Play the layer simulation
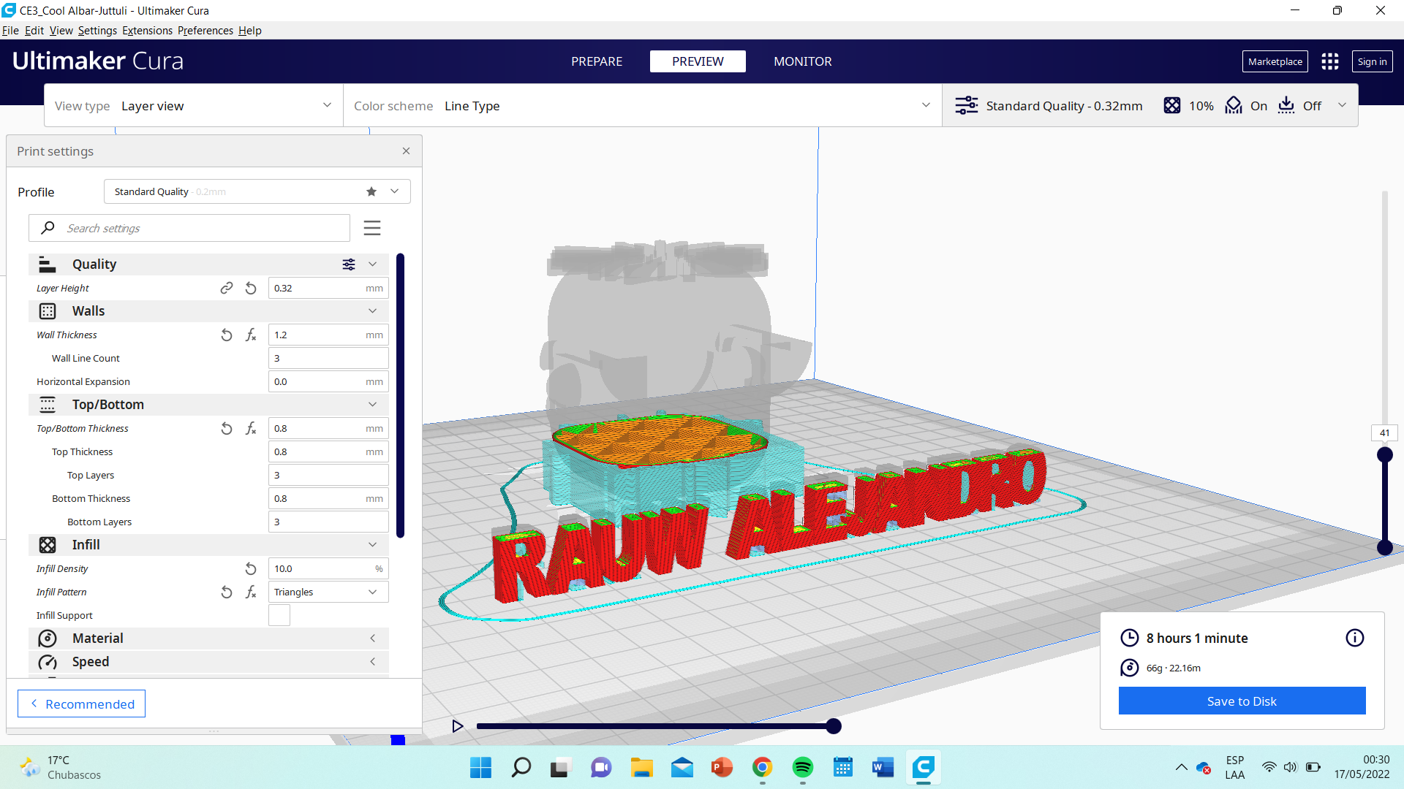This screenshot has width=1404, height=789. (458, 726)
